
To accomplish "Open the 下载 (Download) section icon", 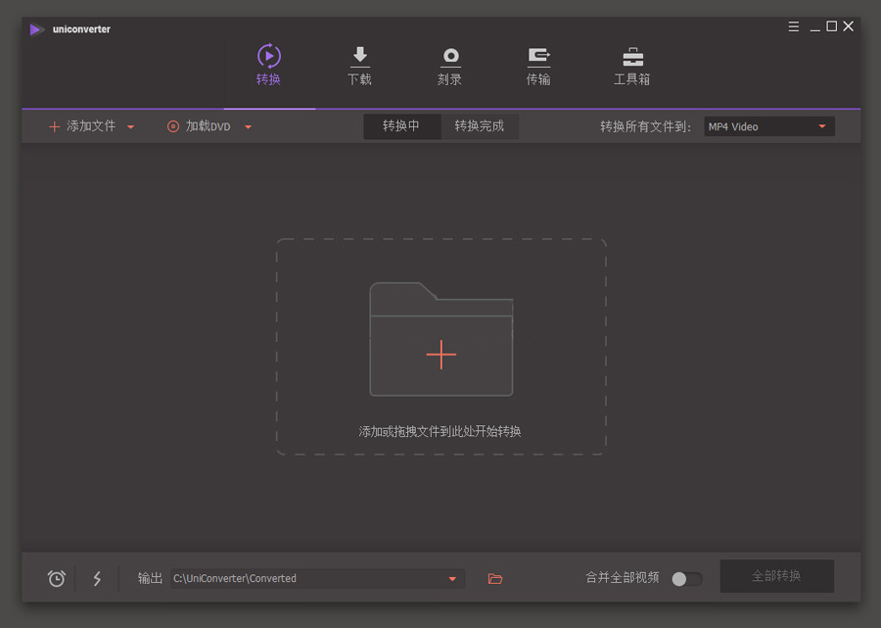I will click(x=359, y=56).
